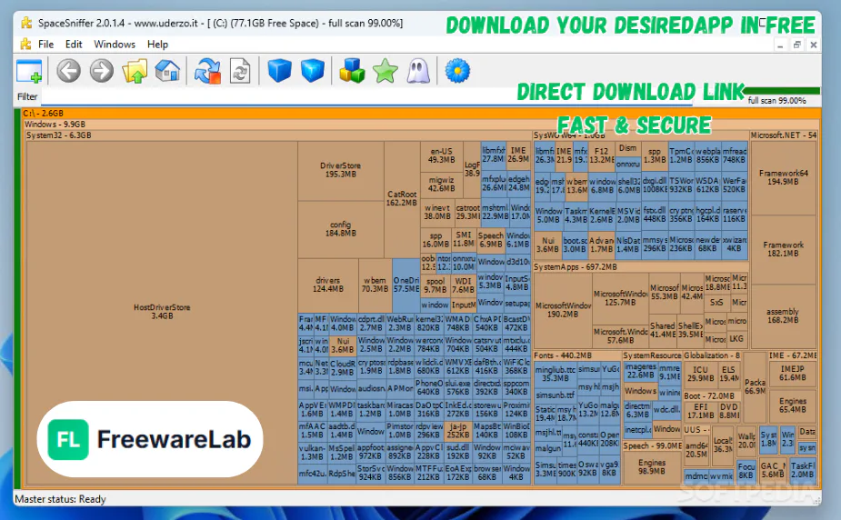
Task: Go forward with the right arrow icon
Action: pyautogui.click(x=102, y=71)
